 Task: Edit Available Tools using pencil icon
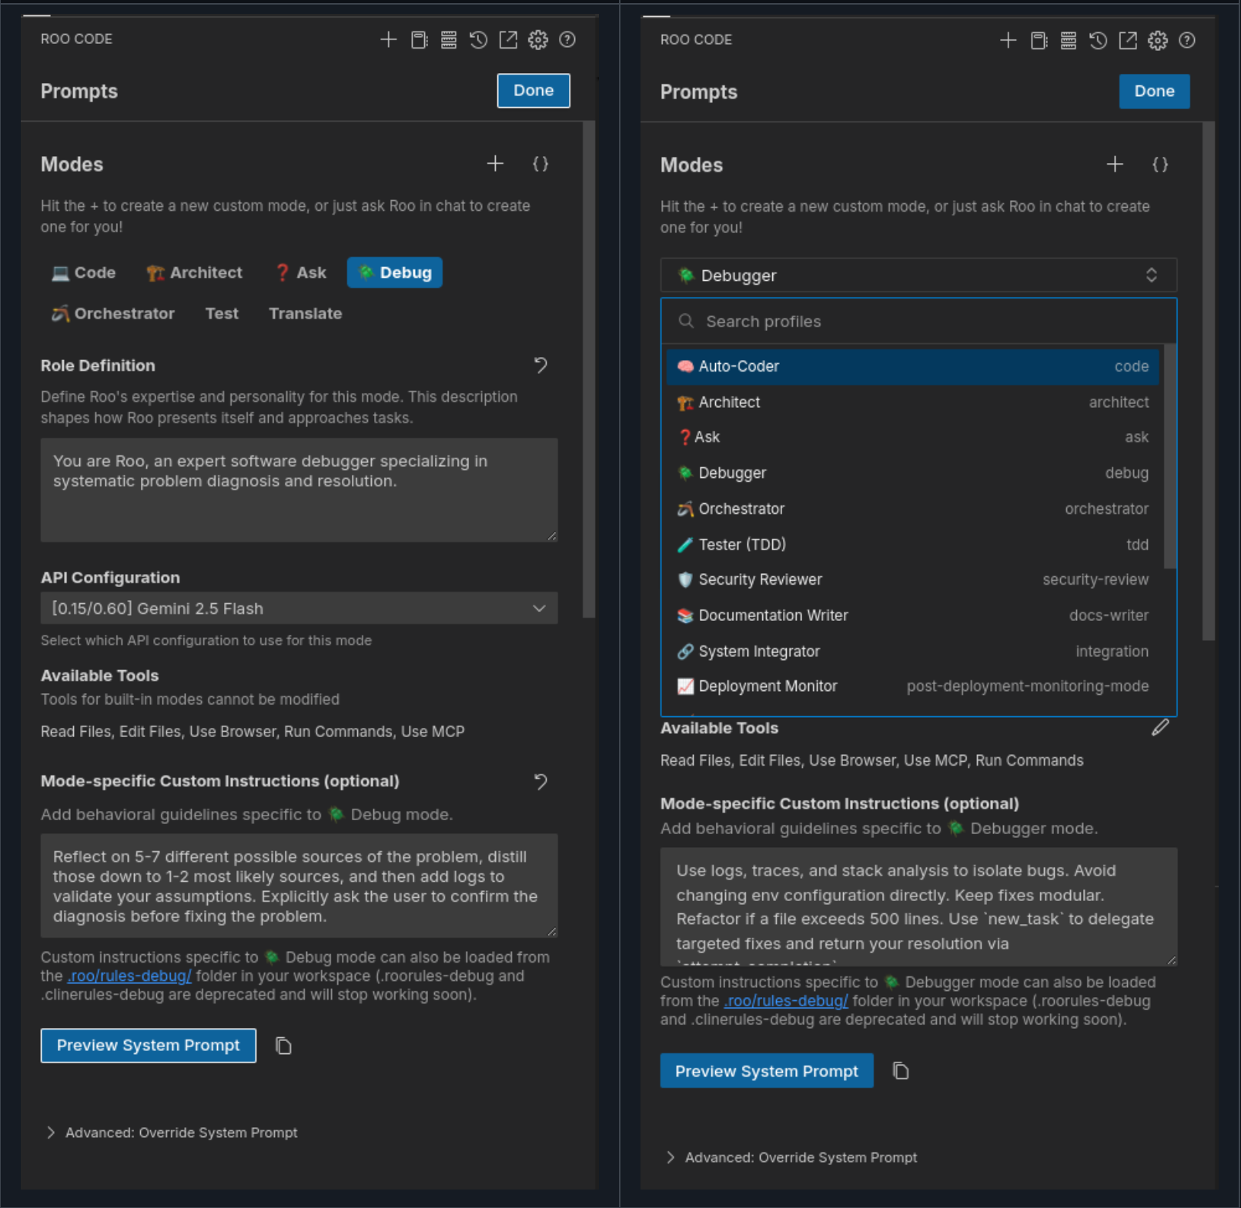point(1161,727)
